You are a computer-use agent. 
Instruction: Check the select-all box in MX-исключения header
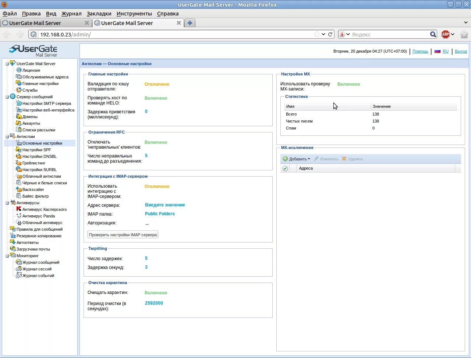click(285, 168)
